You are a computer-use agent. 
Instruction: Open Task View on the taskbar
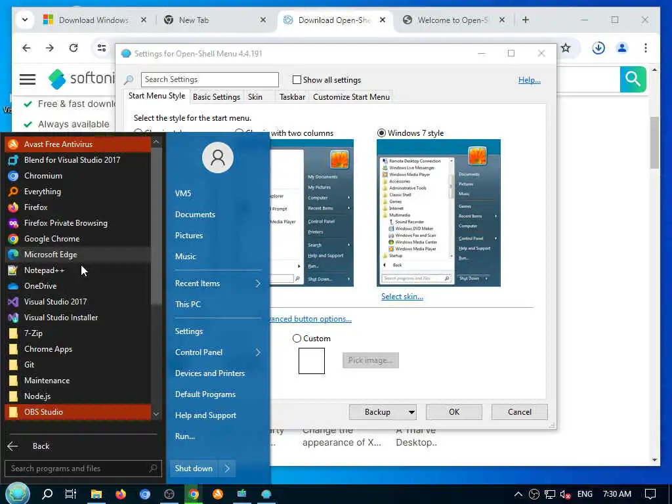(x=71, y=494)
